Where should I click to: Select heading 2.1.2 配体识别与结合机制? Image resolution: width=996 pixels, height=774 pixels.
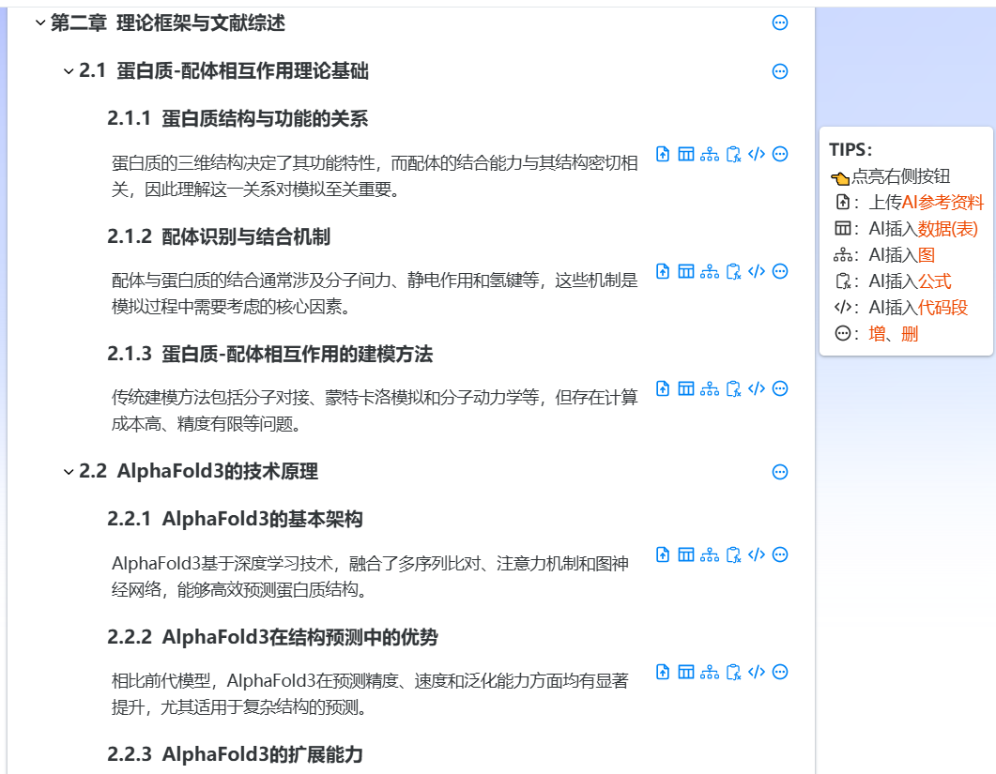click(x=219, y=236)
